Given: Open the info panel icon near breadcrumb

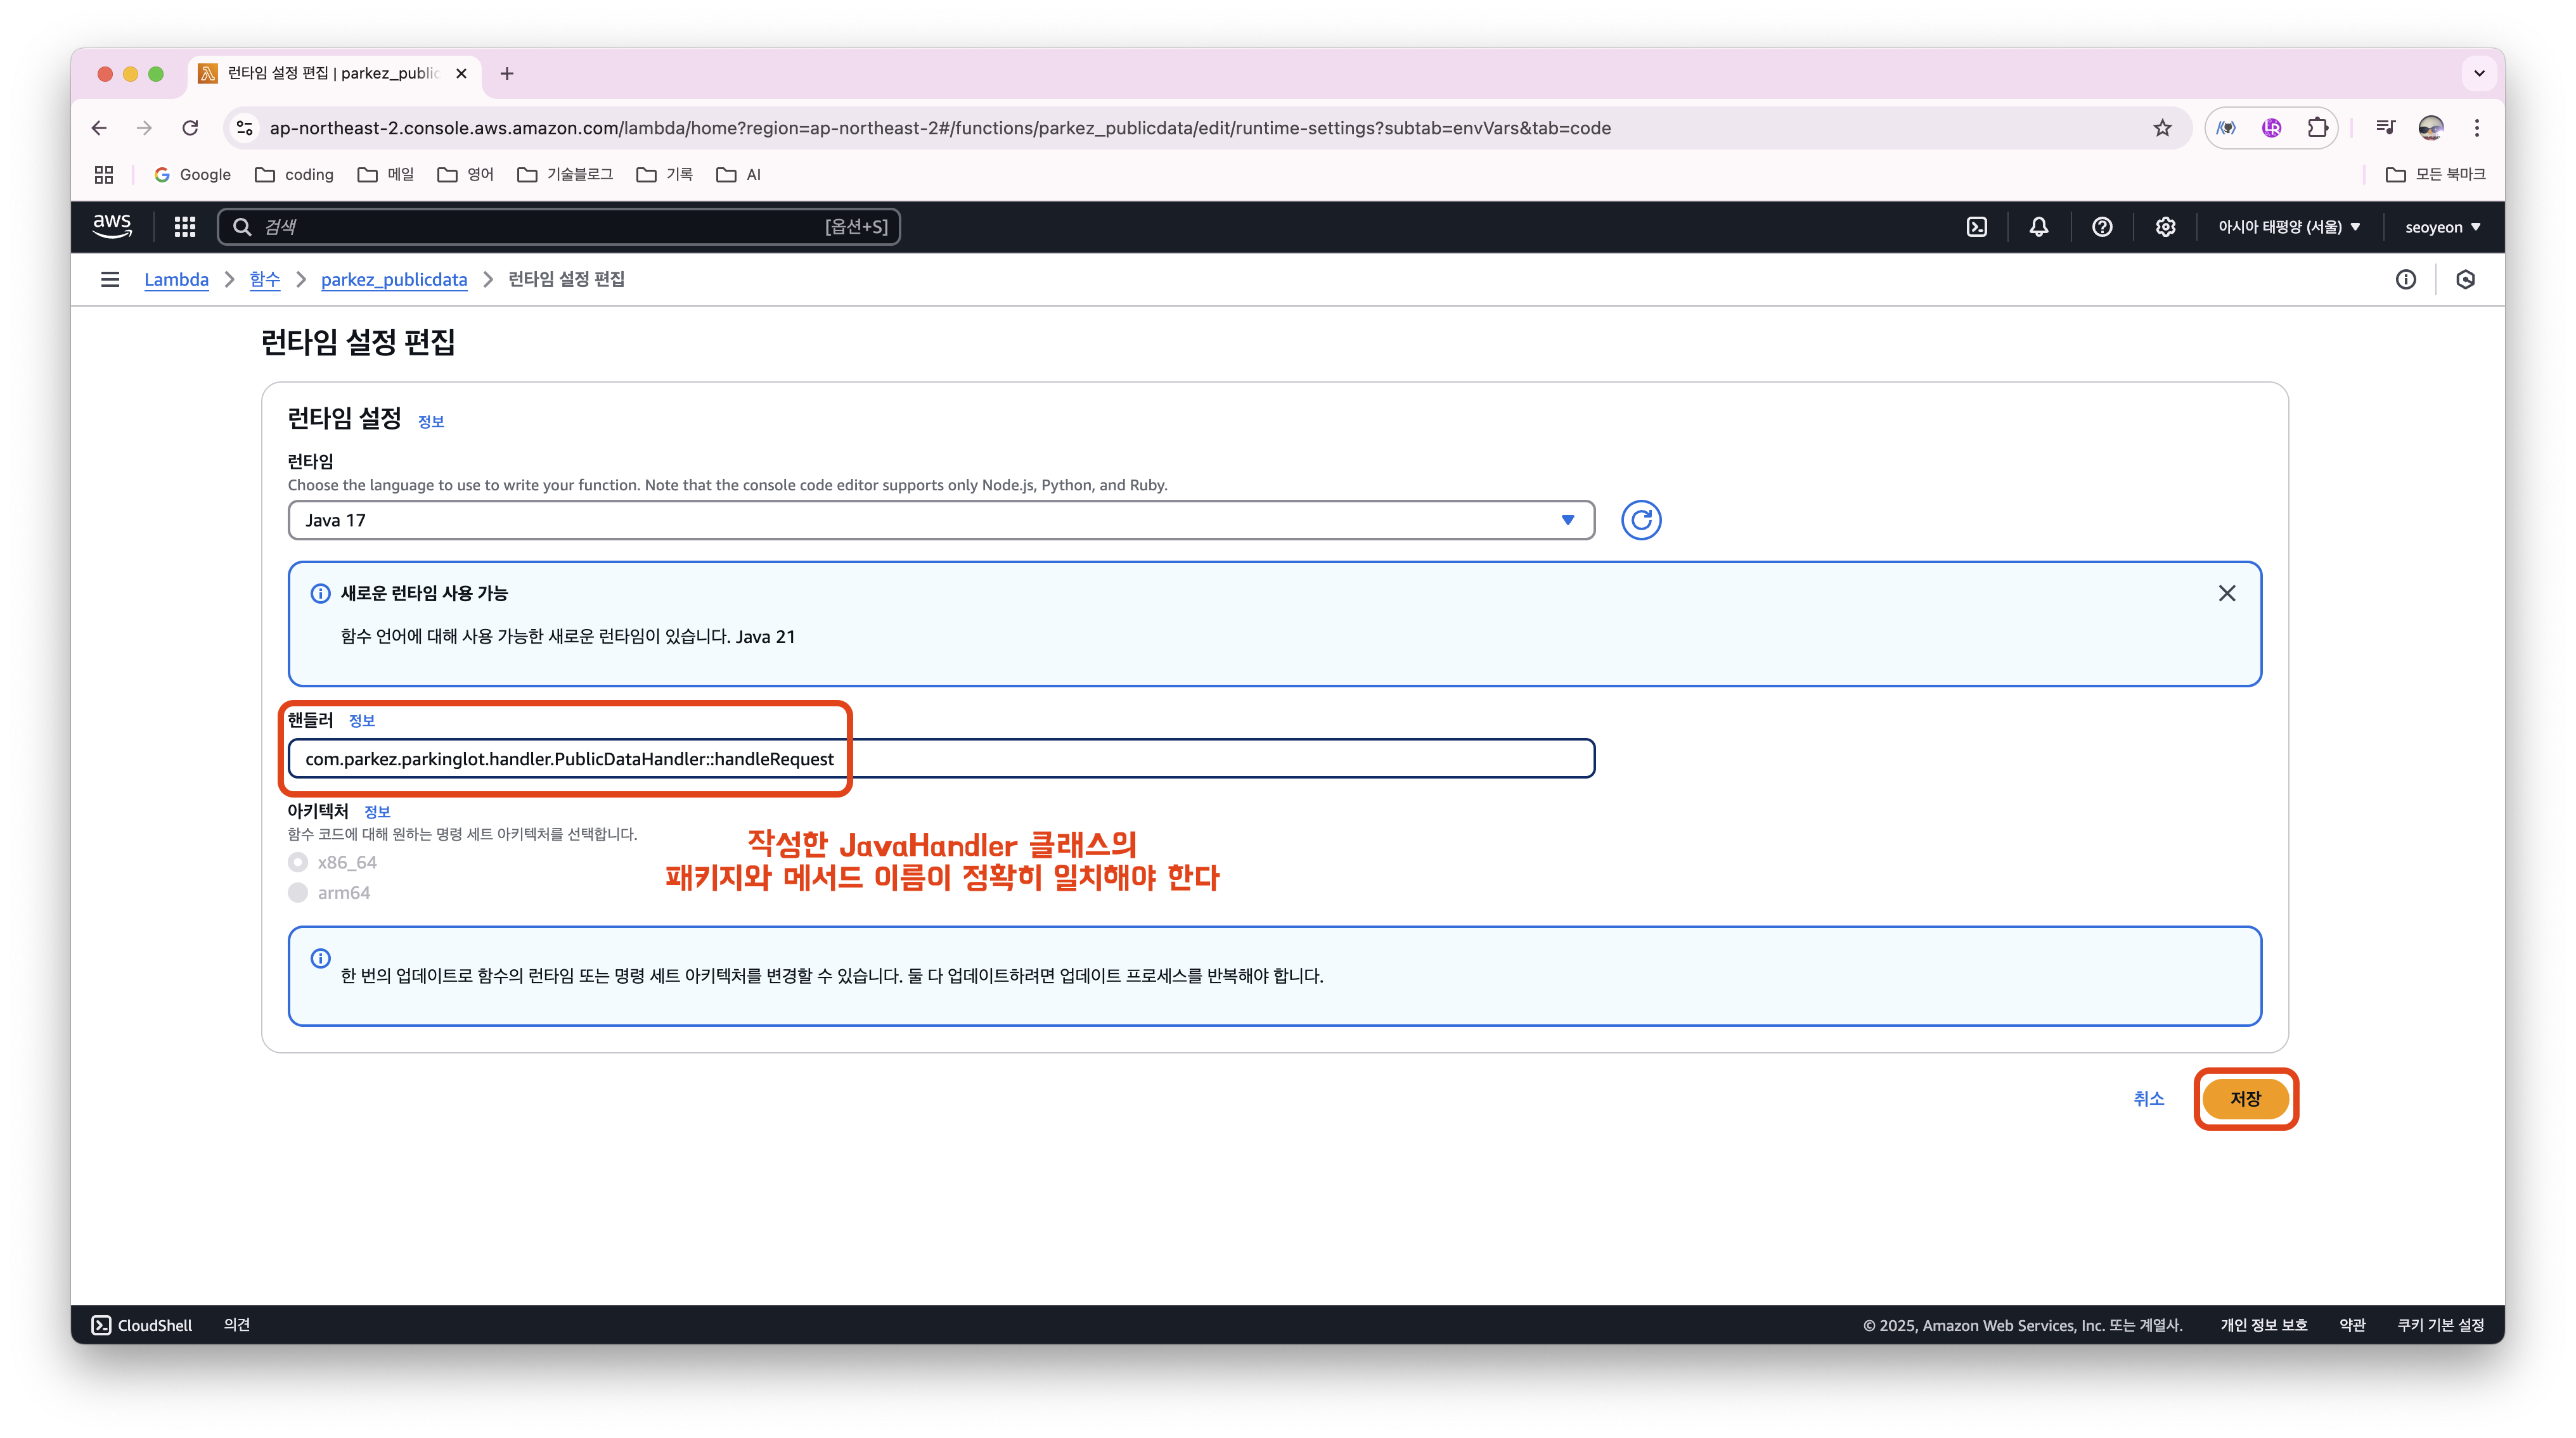Looking at the screenshot, I should point(2406,280).
